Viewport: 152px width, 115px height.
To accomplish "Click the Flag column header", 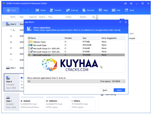I will tap(50, 17).
